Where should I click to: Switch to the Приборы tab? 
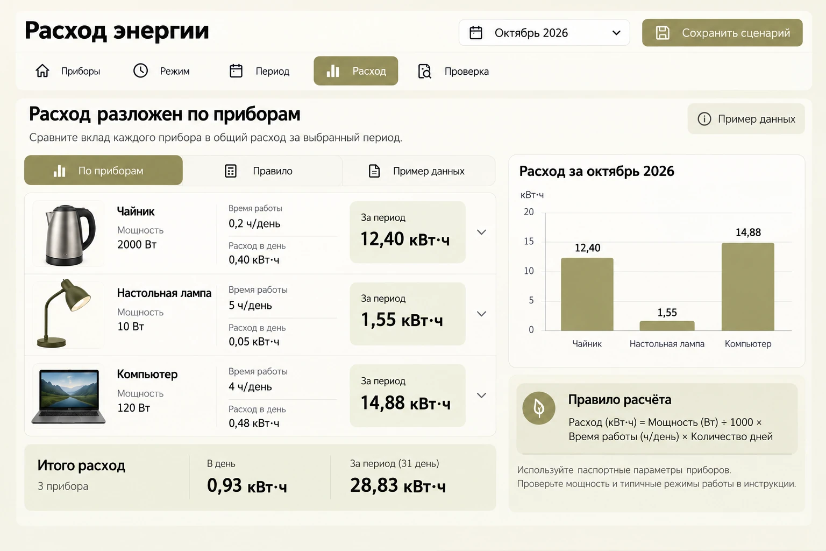click(68, 71)
